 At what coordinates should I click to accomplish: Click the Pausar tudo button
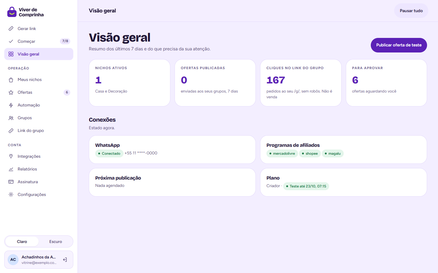(411, 11)
